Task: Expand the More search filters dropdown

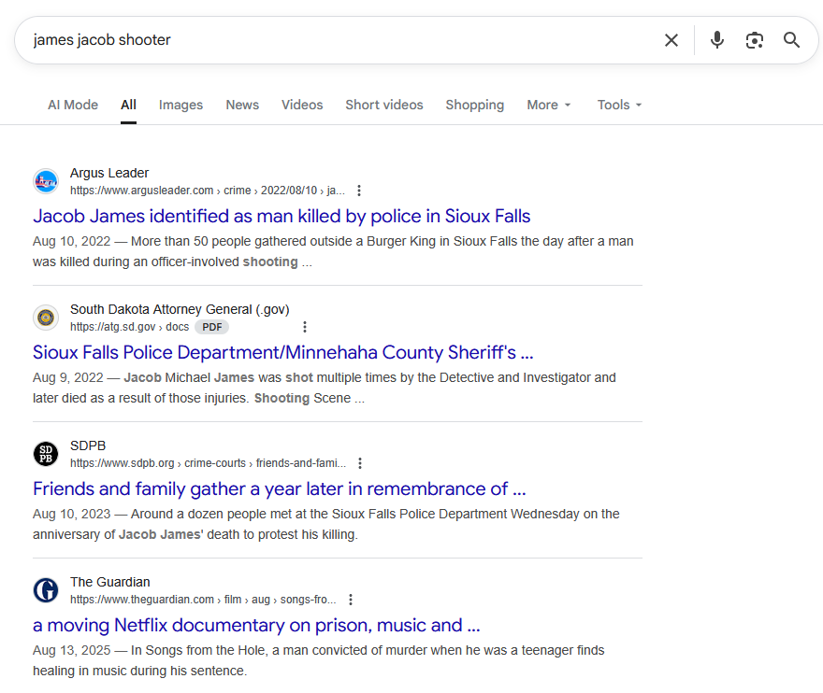Action: [548, 105]
